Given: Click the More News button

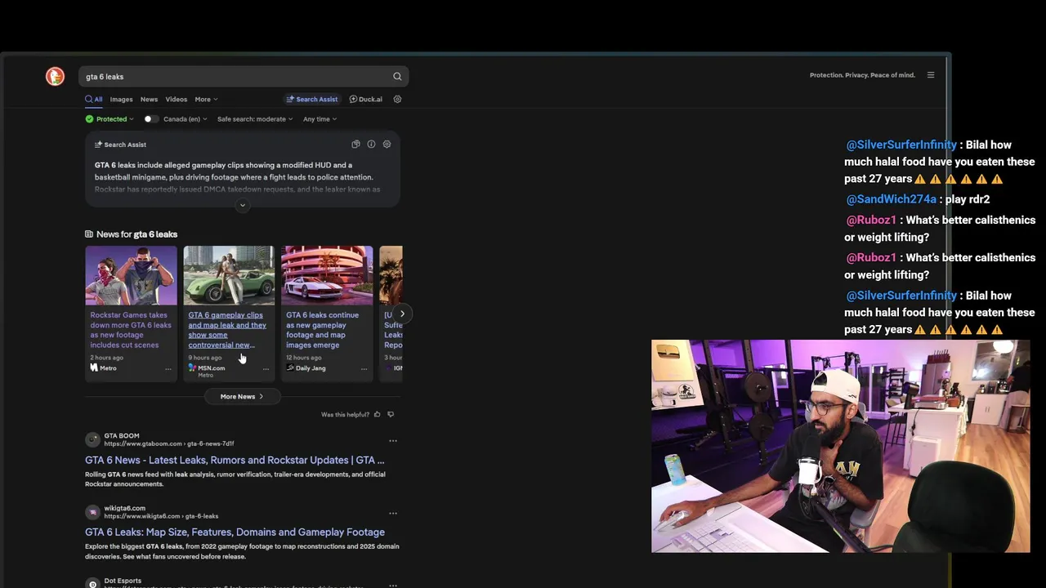Looking at the screenshot, I should [242, 397].
